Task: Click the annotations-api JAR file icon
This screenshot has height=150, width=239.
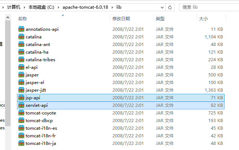Action: coord(21,29)
